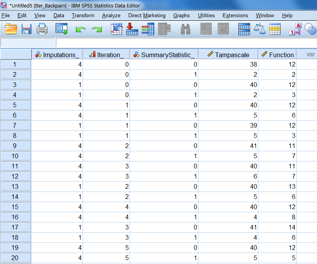The image size is (317, 264).
Task: Select the Tampascale column header
Action: [x=228, y=54]
